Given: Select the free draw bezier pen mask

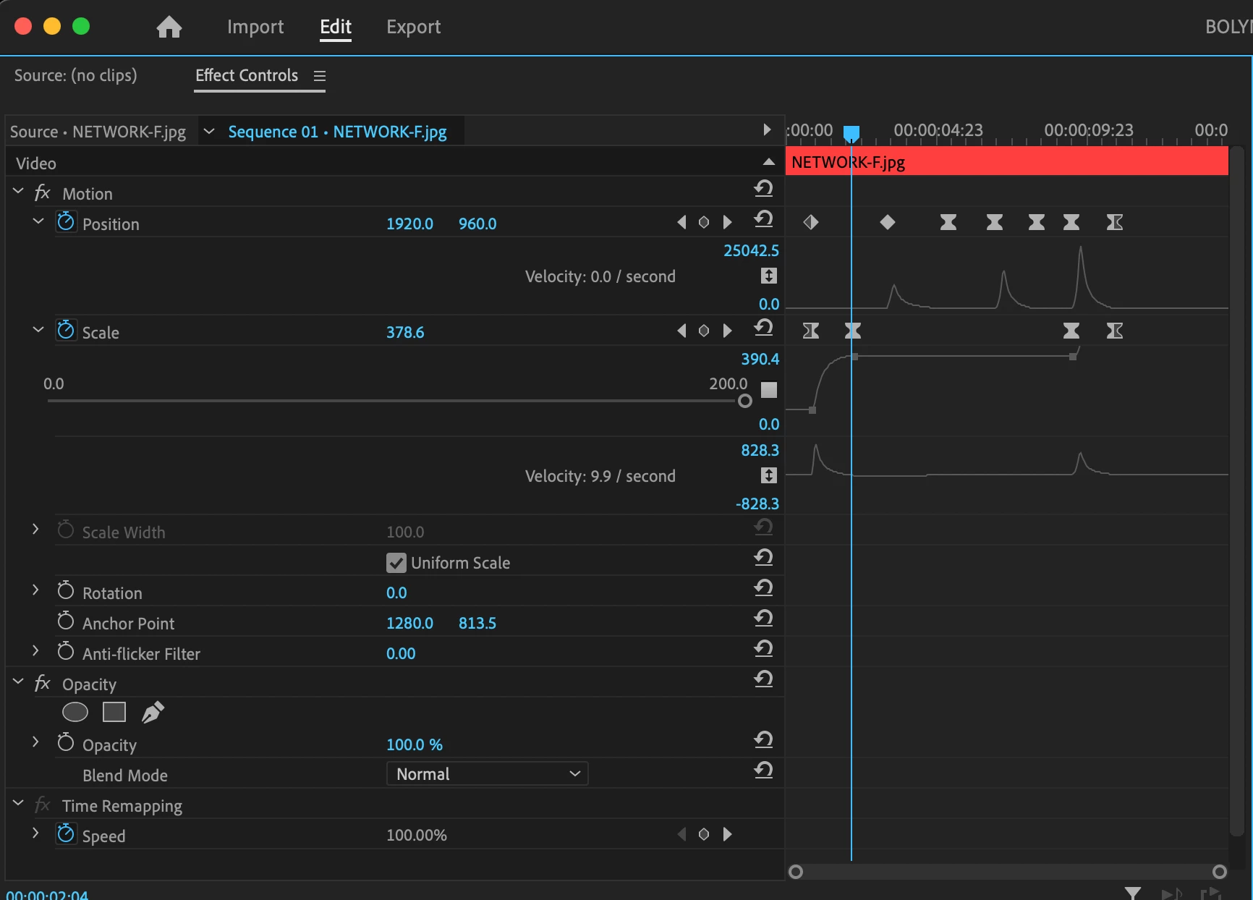Looking at the screenshot, I should point(153,713).
